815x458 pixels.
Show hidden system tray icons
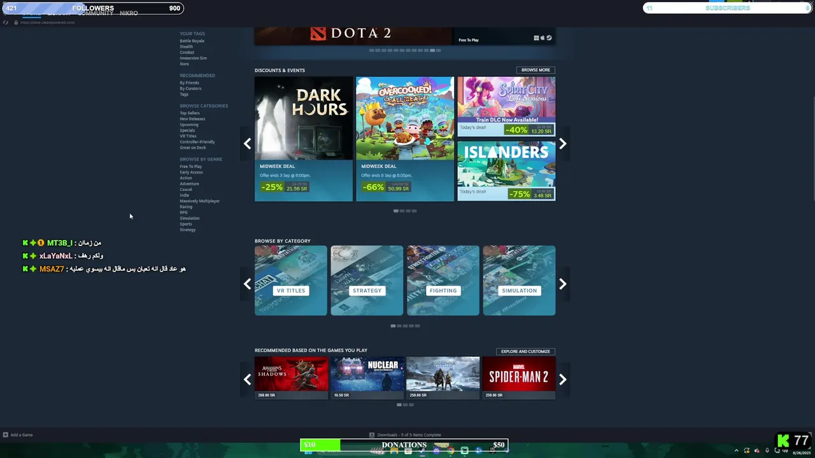tap(737, 450)
